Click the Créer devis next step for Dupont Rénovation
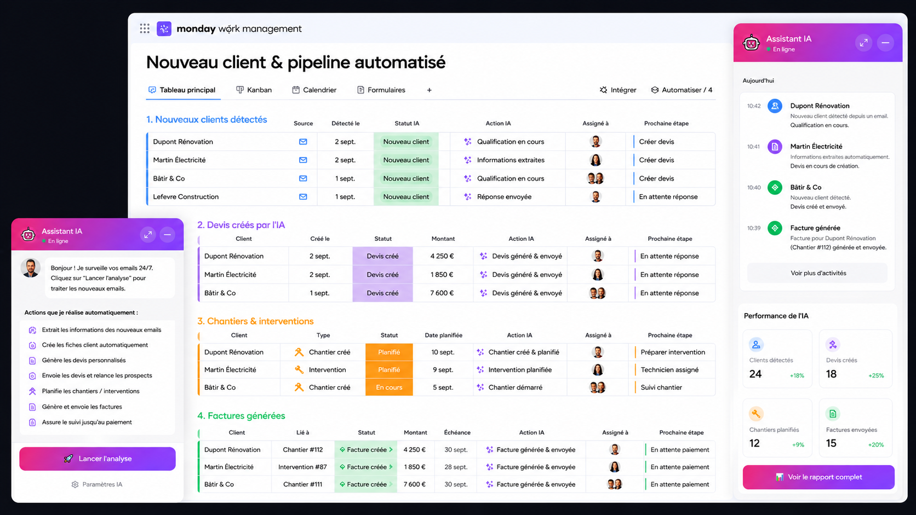Viewport: 916px width, 515px height. coord(656,142)
